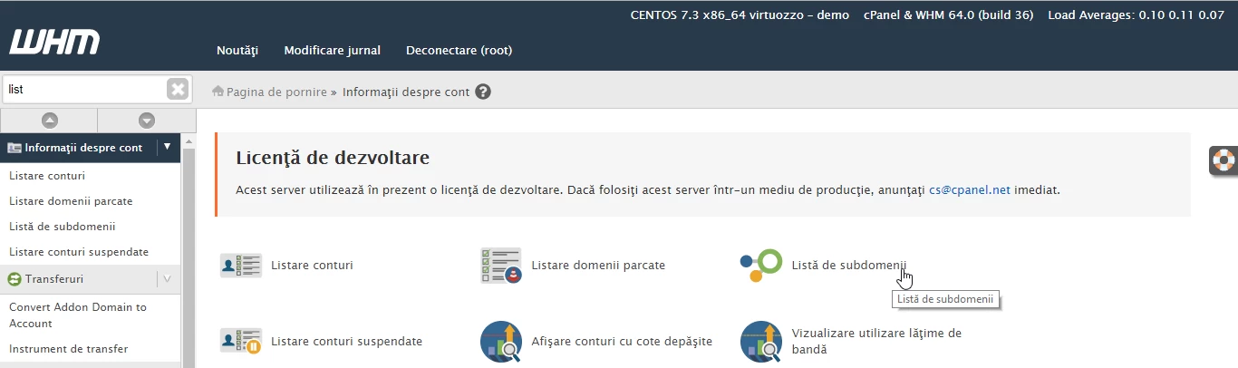Click Afişare conturi cu cote depăşite icon

(500, 342)
